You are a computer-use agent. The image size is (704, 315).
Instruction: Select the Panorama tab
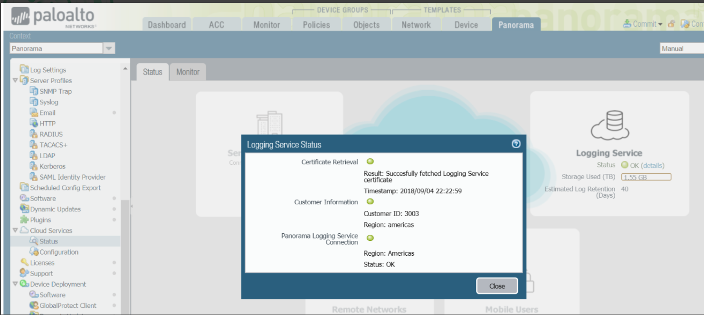(516, 25)
